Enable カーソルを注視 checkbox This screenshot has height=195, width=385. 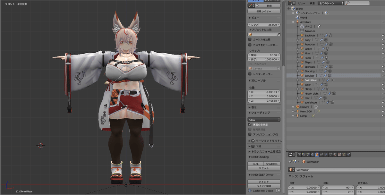250,39
